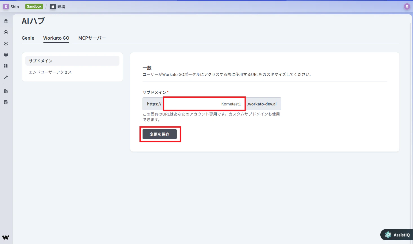Open the wrench tools sidebar icon
This screenshot has height=244, width=413.
(6, 77)
